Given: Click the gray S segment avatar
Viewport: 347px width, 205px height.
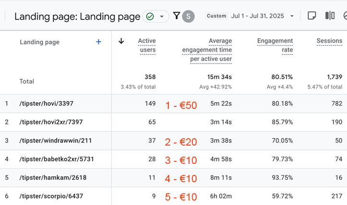Looking at the screenshot, I should 188,16.
